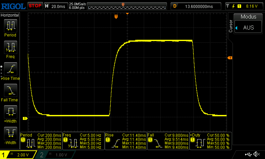Select the Period measurement icon
Viewport: 265px width, 159px height.
(x=10, y=26)
